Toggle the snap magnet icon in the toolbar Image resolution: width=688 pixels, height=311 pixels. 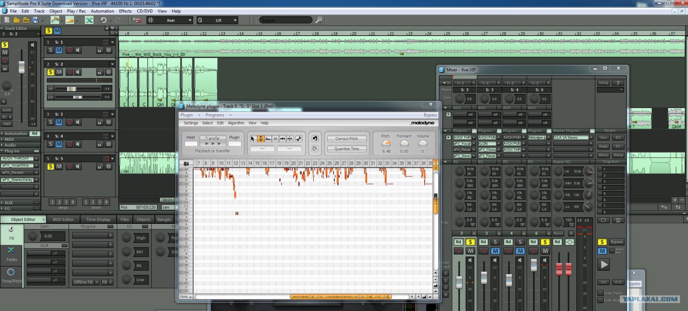(x=137, y=20)
